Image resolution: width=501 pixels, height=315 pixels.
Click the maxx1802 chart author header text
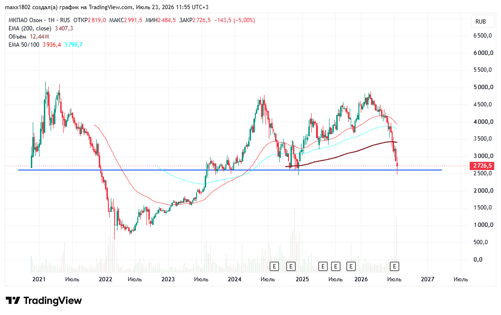pos(106,7)
